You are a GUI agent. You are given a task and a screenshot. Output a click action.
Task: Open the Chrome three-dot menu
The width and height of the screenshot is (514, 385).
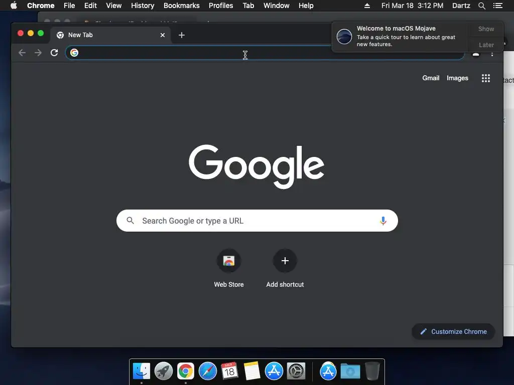click(x=492, y=54)
